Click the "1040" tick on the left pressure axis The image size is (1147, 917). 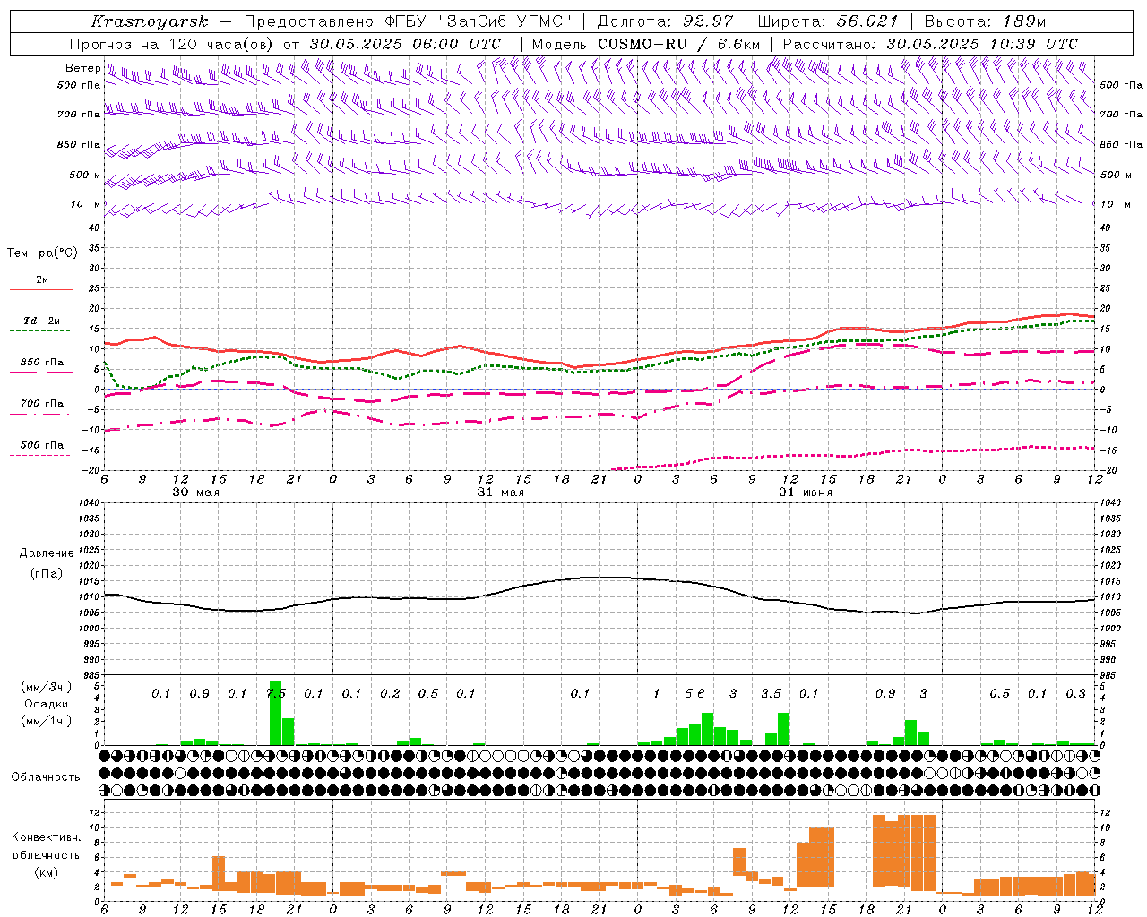tap(89, 503)
